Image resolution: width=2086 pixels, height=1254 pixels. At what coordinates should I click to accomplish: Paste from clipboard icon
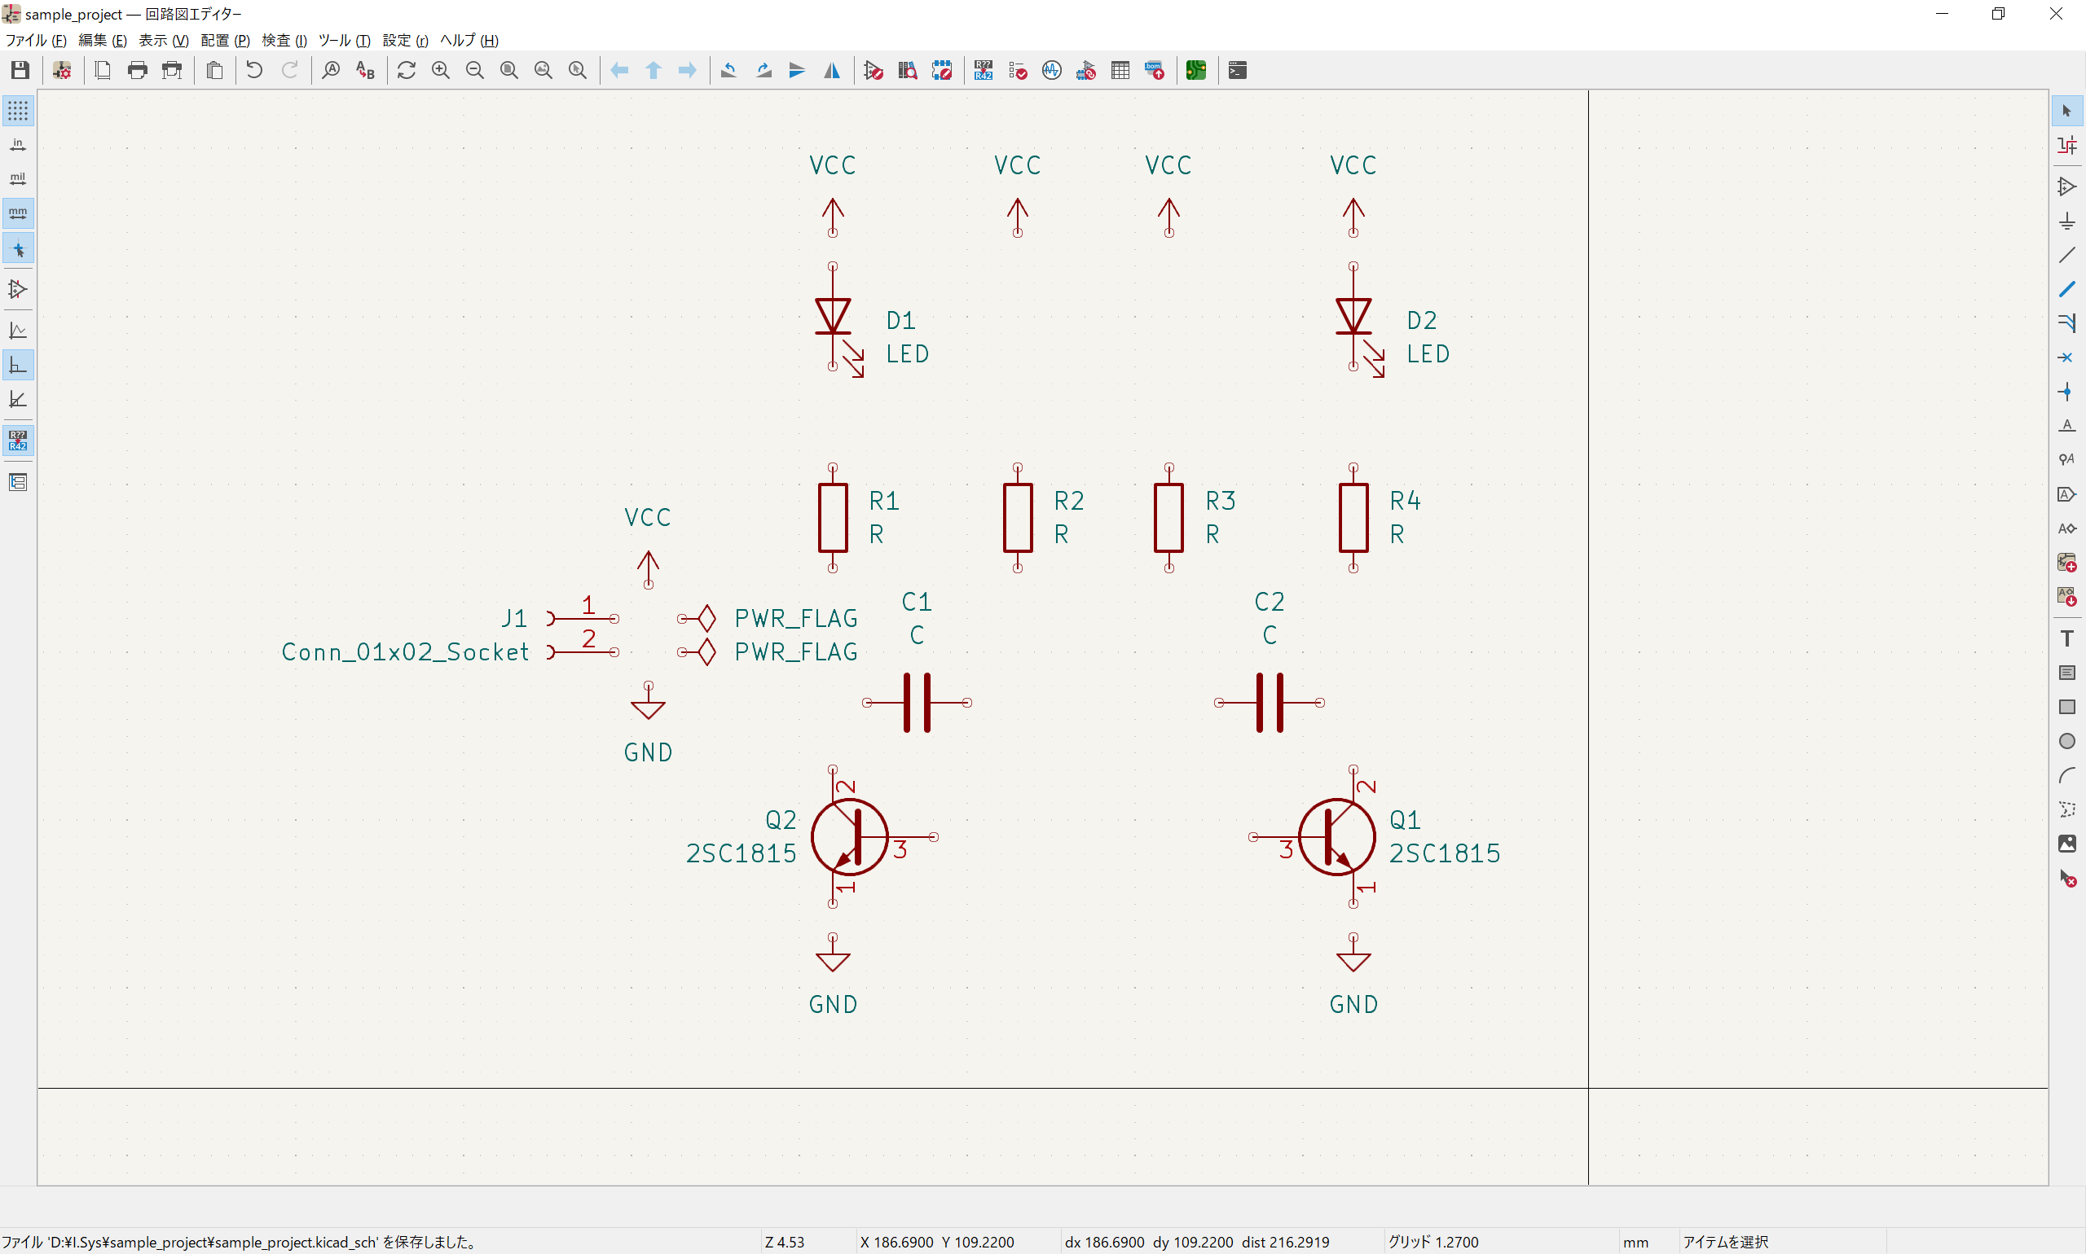pyautogui.click(x=215, y=70)
